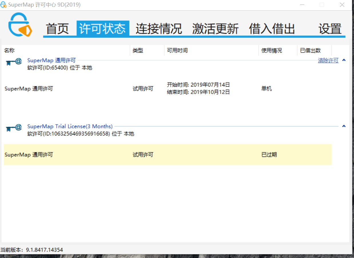Image resolution: width=354 pixels, height=258 pixels.
Task: Open the 借入借出 tab
Action: tap(272, 29)
